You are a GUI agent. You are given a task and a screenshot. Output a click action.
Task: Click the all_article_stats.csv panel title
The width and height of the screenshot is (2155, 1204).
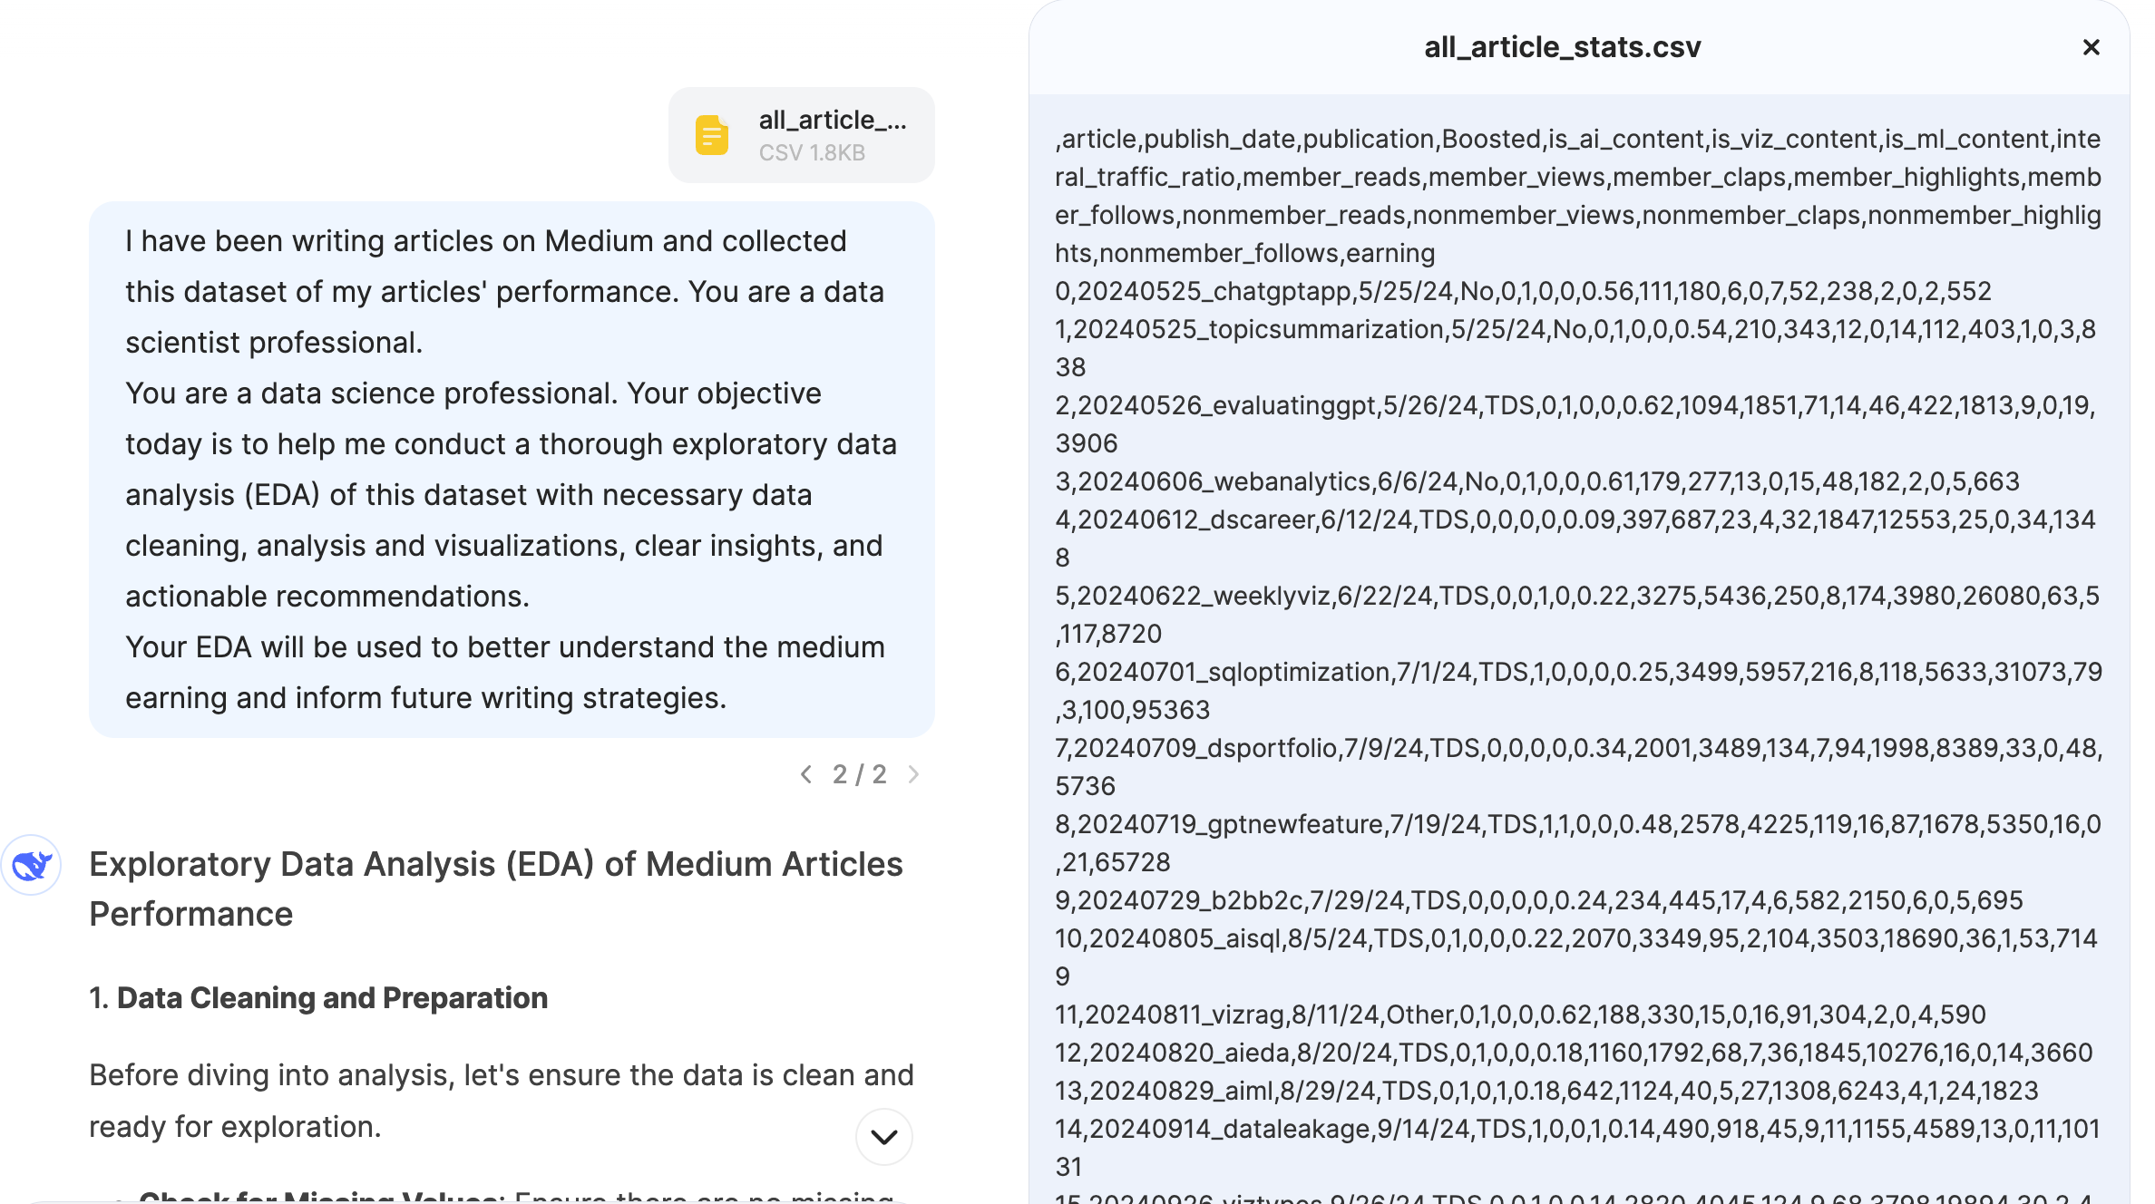(x=1562, y=47)
